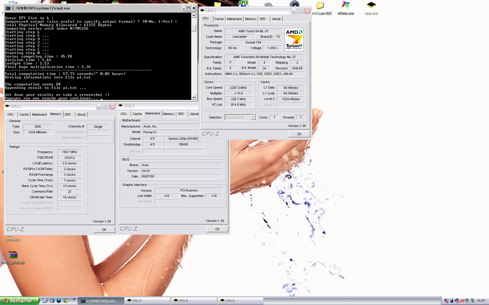
Task: Click the first quick launch icon
Action: click(x=45, y=301)
